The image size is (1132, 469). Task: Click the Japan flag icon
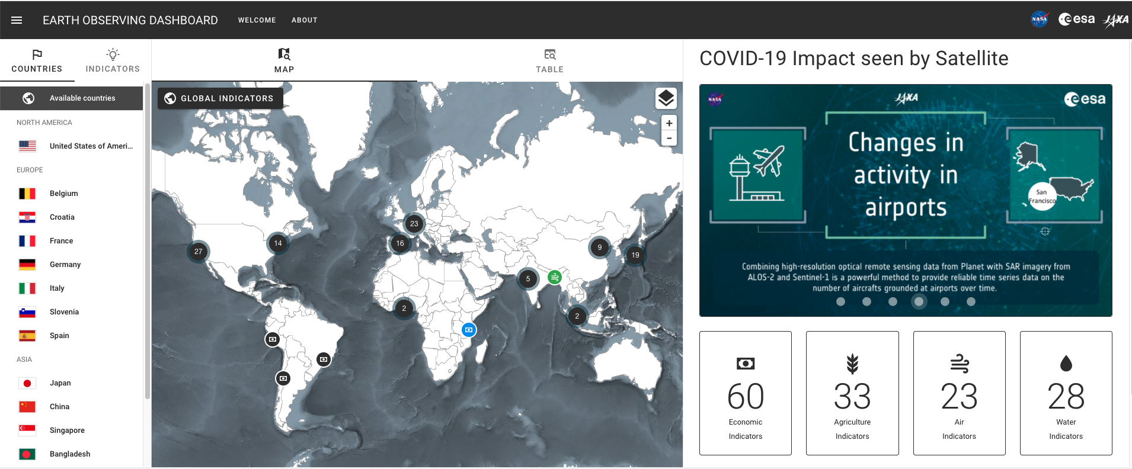point(27,383)
